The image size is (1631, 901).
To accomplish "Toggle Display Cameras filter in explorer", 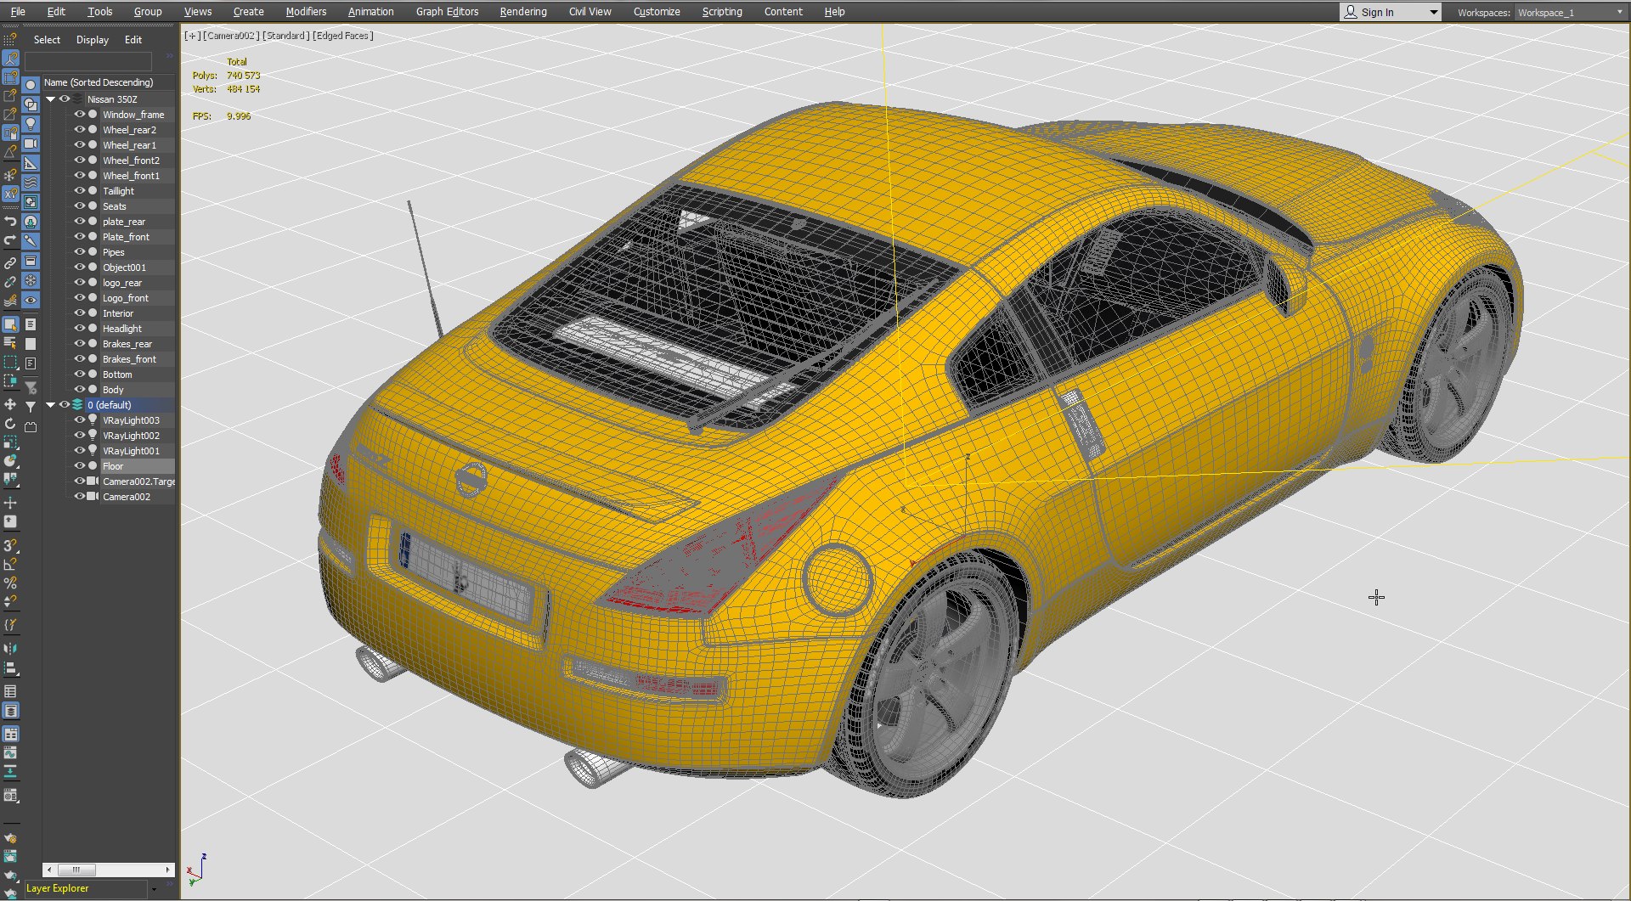I will pyautogui.click(x=31, y=144).
